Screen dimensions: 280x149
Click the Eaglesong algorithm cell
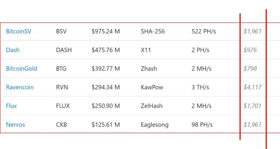155,125
